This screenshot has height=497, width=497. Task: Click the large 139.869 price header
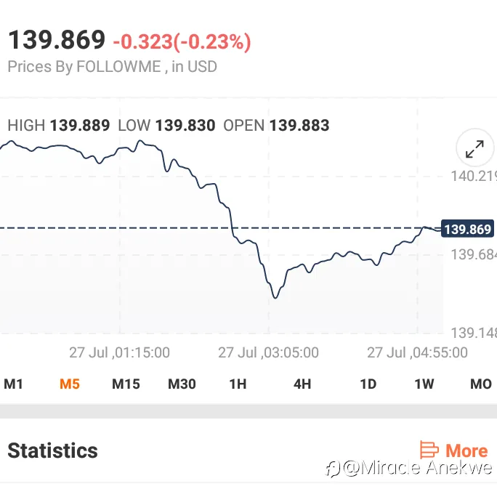(57, 40)
